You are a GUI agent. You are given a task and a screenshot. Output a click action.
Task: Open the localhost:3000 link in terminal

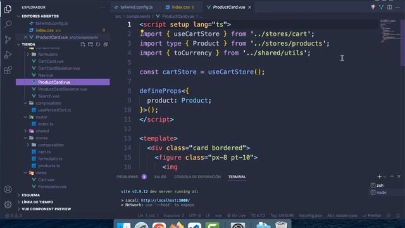click(x=165, y=200)
